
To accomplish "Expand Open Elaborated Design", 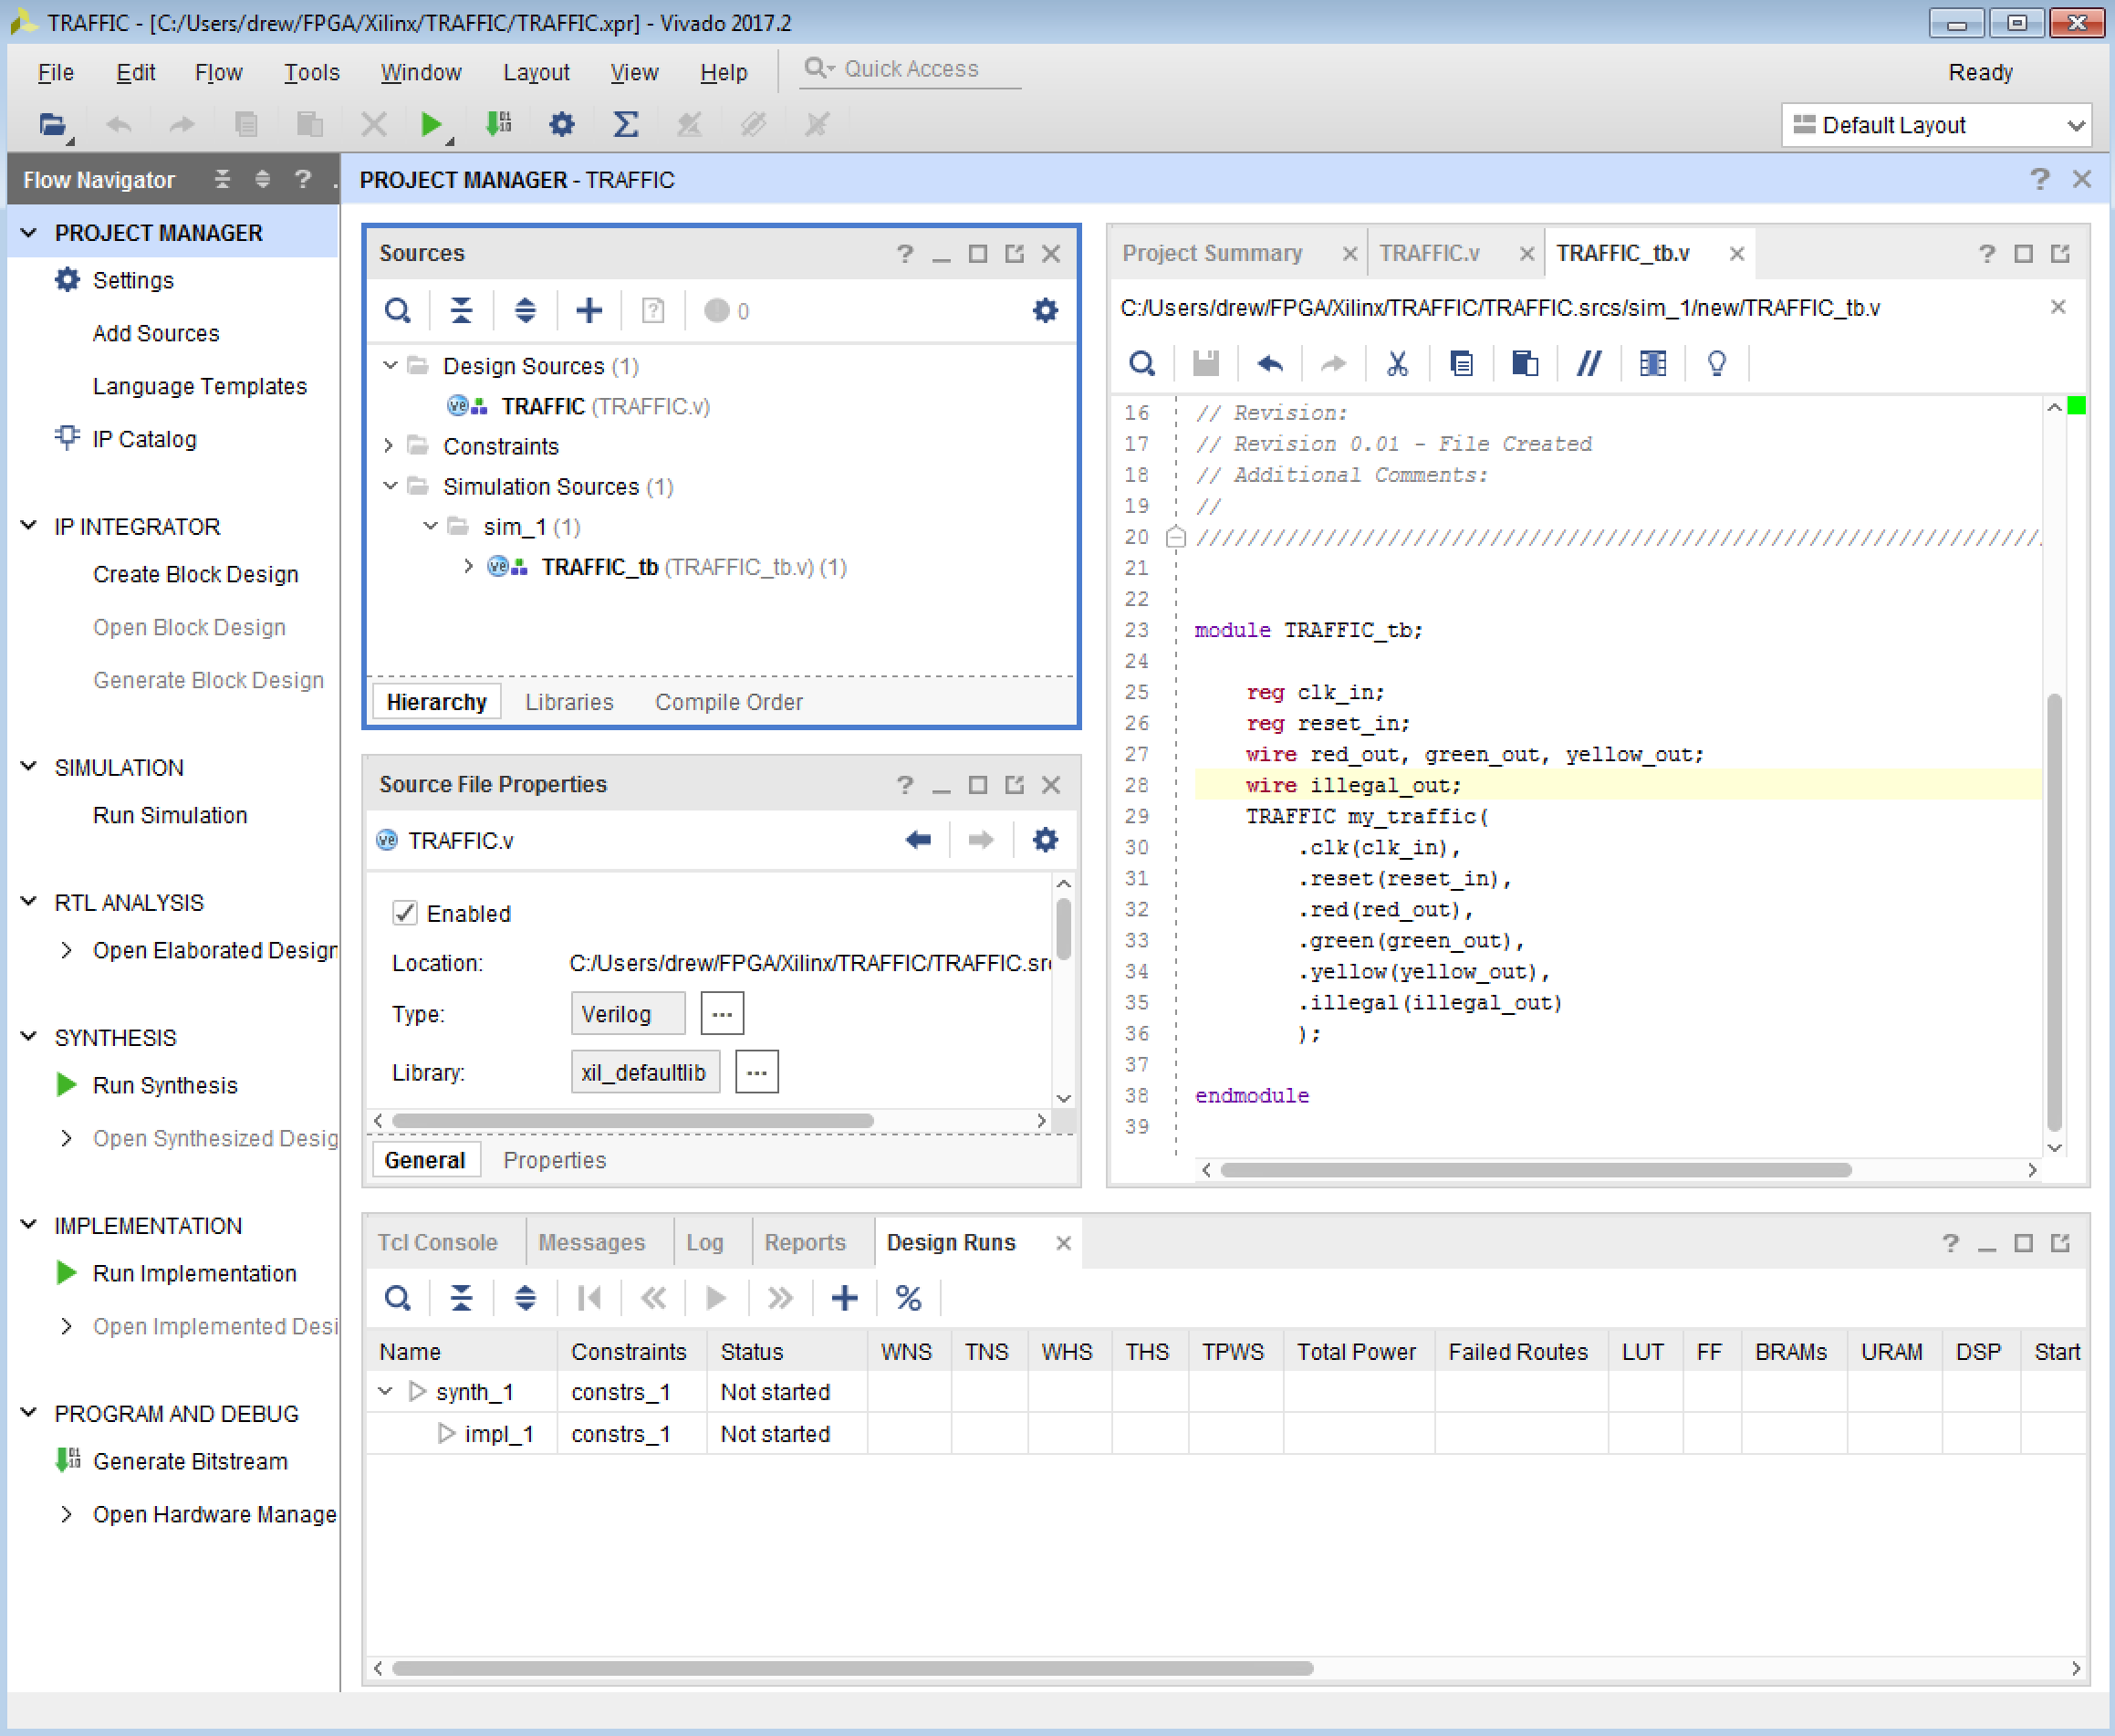I will point(67,950).
